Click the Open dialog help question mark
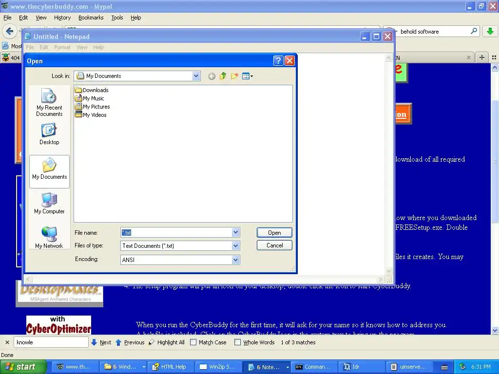This screenshot has width=499, height=374. [x=278, y=61]
